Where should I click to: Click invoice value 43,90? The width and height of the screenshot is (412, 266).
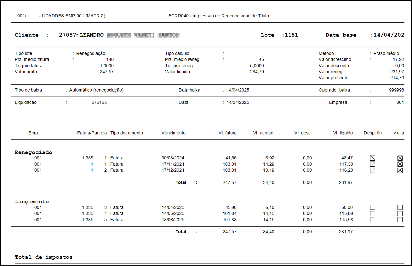(x=231, y=207)
